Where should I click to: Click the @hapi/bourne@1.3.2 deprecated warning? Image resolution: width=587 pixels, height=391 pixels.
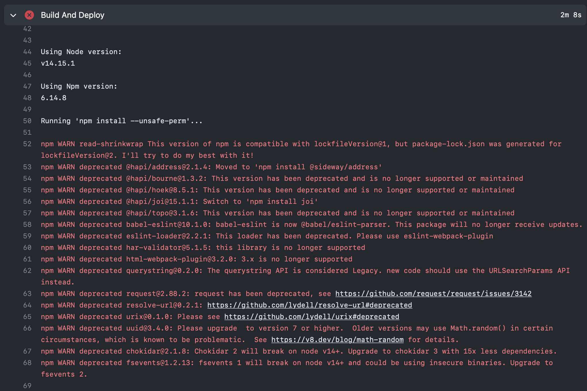282,179
